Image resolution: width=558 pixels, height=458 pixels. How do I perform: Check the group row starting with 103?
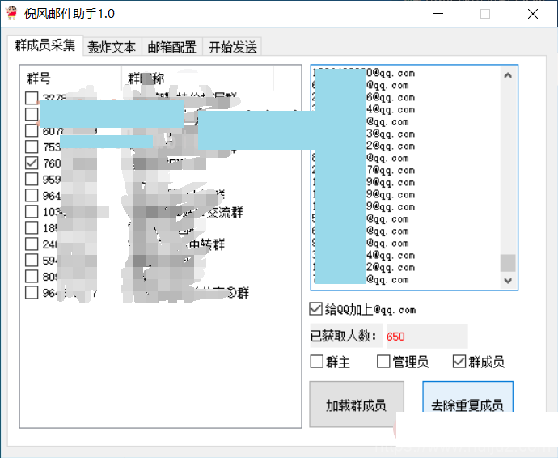pos(32,211)
